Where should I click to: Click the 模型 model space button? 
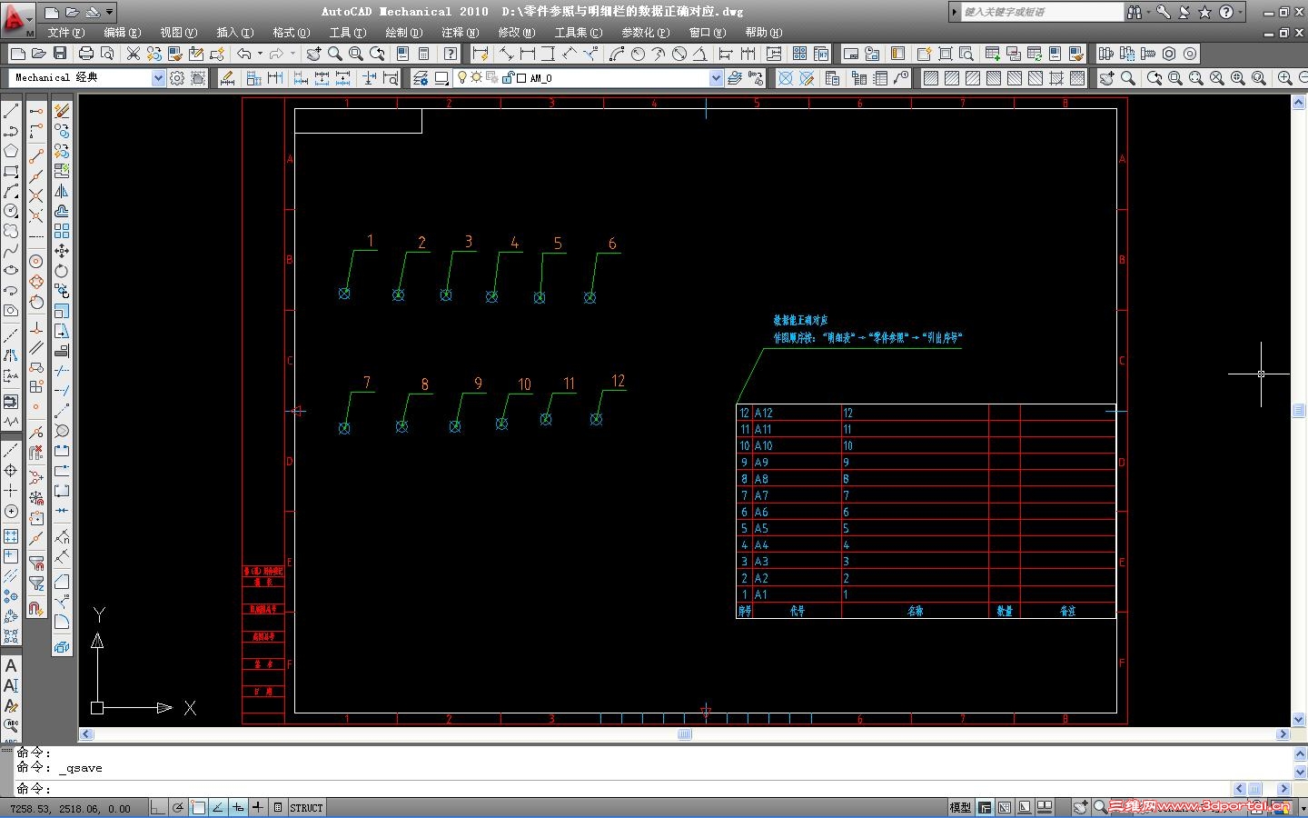(x=960, y=807)
